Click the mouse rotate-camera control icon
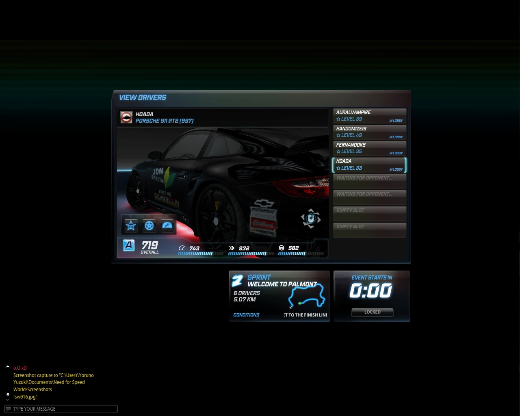520x416 pixels. coord(311,219)
